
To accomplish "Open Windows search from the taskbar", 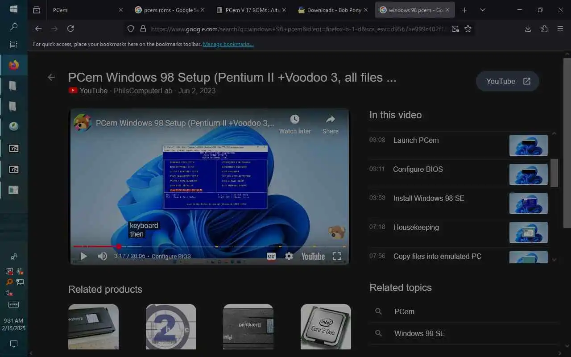I will [x=13, y=27].
